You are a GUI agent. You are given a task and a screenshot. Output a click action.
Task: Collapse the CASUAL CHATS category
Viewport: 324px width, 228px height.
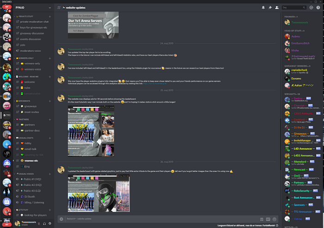[25, 138]
